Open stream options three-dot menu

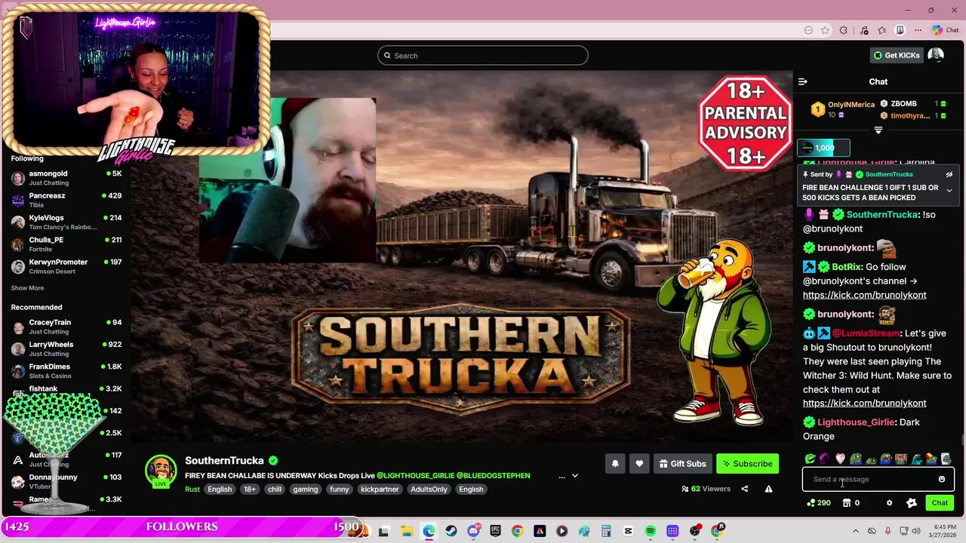click(561, 476)
